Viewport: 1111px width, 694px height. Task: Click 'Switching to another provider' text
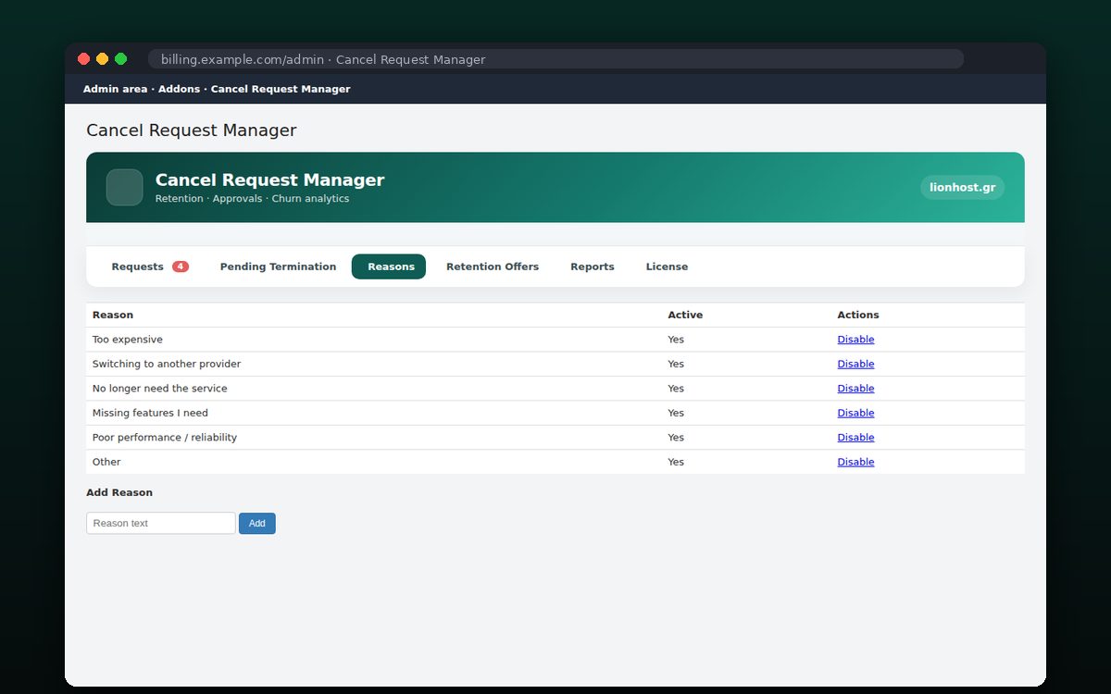167,364
